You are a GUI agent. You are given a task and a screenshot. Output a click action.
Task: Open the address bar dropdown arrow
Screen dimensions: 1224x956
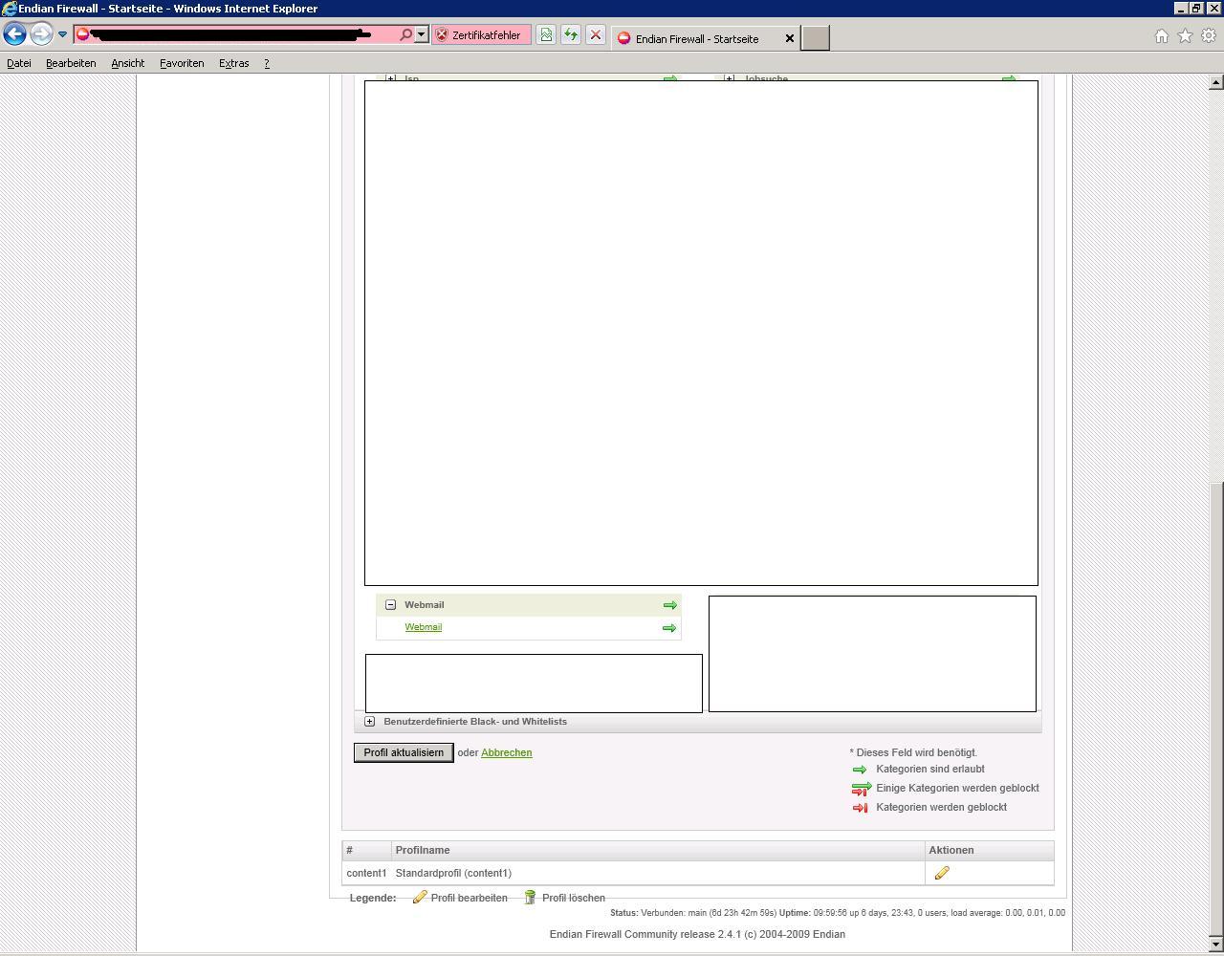[421, 35]
